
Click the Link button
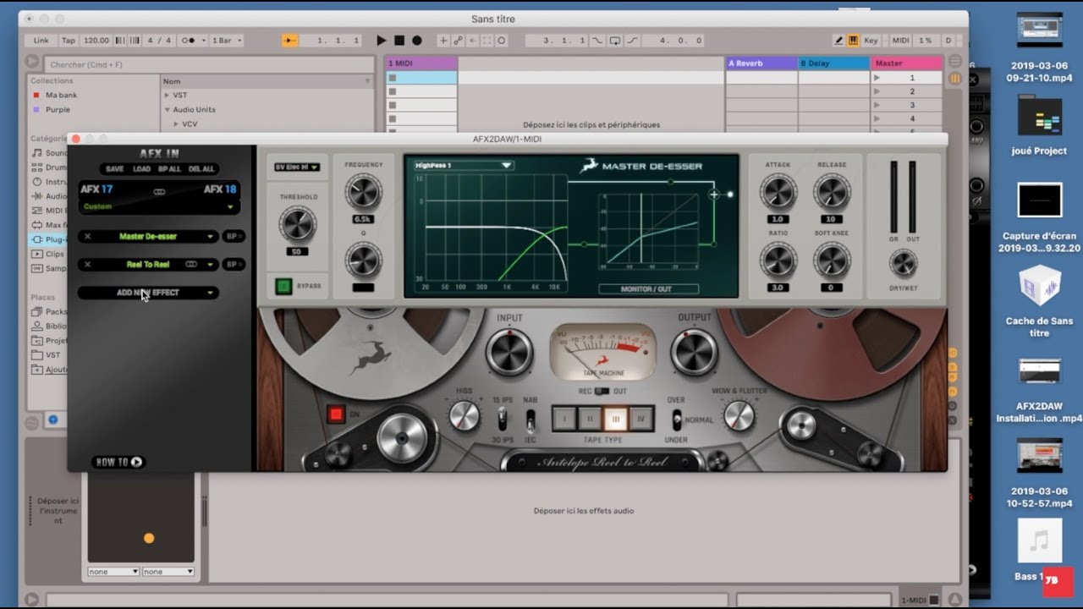point(41,41)
